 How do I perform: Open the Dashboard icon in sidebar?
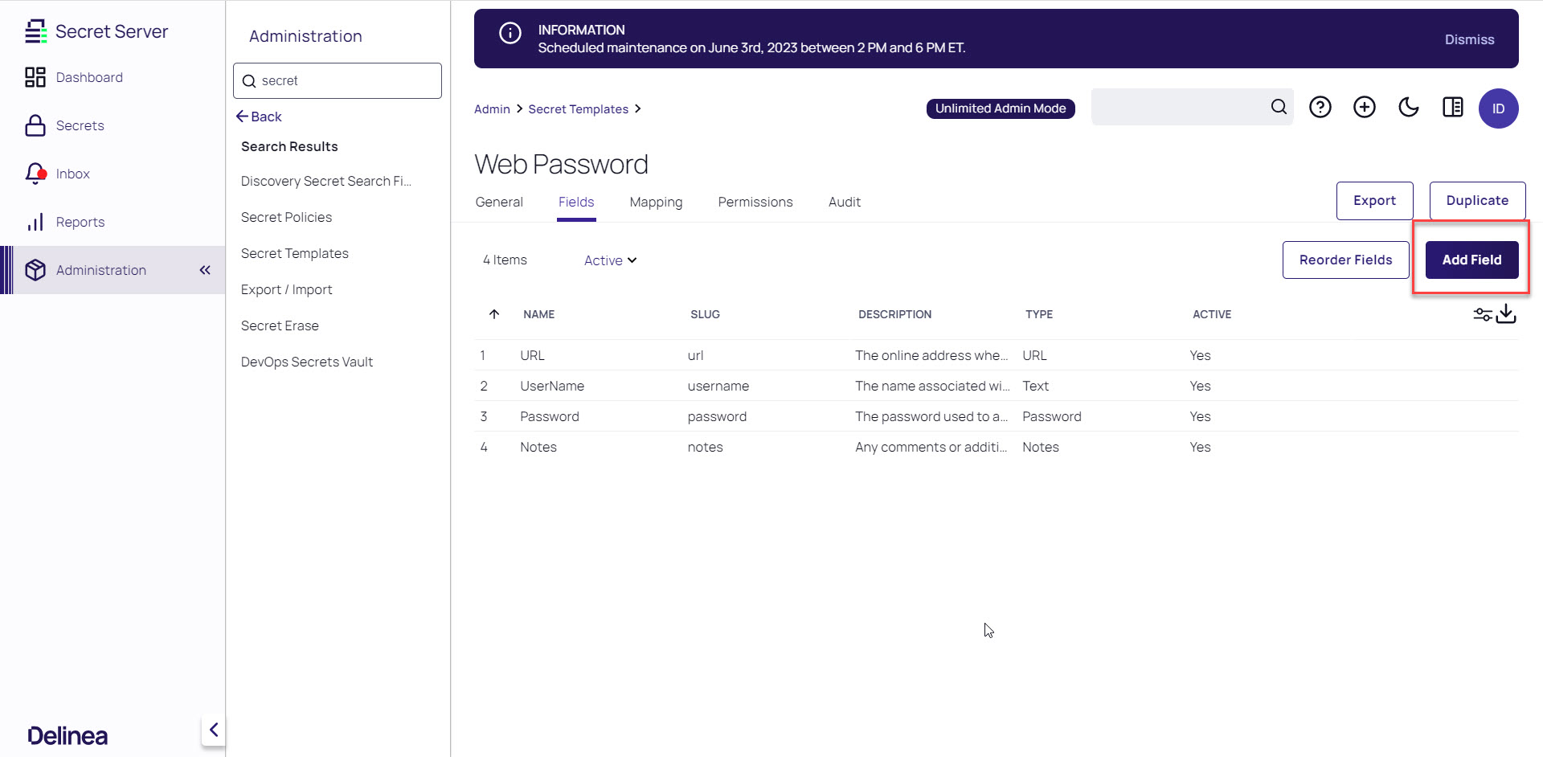[x=35, y=77]
